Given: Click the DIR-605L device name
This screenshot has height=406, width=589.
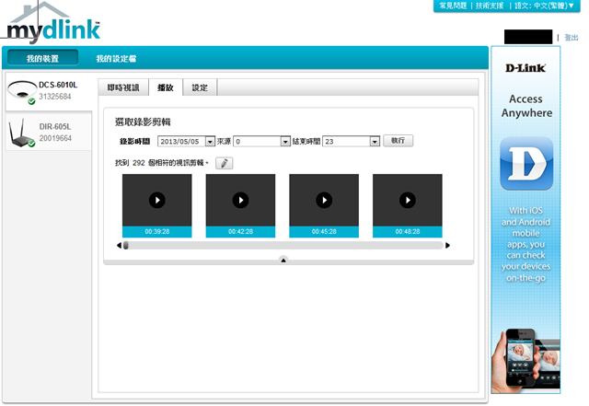Looking at the screenshot, I should pyautogui.click(x=55, y=127).
